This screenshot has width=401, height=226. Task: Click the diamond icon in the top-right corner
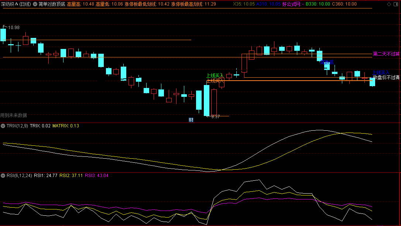389,4
